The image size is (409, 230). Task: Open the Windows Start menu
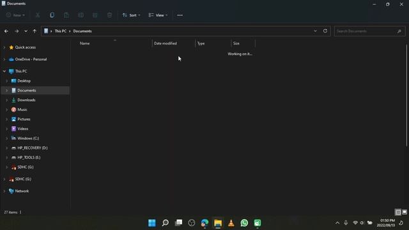click(x=152, y=223)
